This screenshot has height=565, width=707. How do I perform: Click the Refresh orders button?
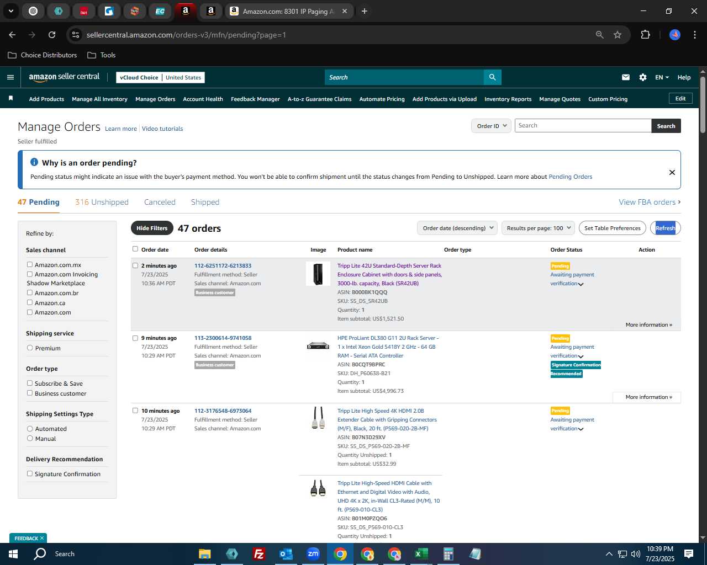click(x=666, y=228)
